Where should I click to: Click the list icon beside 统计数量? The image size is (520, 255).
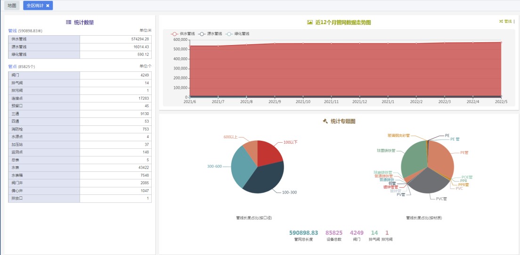point(69,22)
